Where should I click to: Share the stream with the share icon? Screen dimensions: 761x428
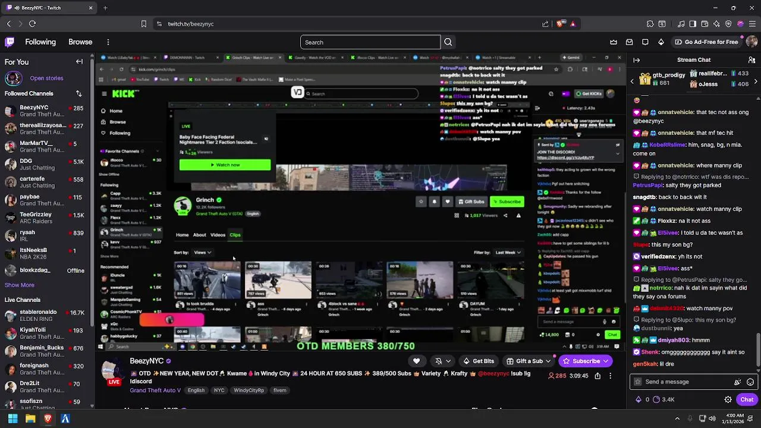click(x=598, y=376)
